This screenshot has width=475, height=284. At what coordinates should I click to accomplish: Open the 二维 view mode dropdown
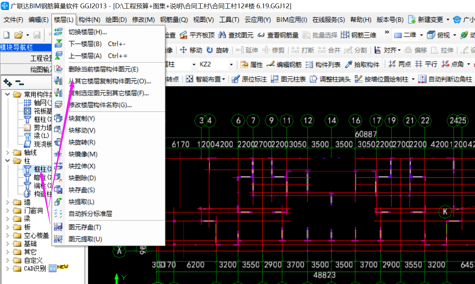[421, 35]
